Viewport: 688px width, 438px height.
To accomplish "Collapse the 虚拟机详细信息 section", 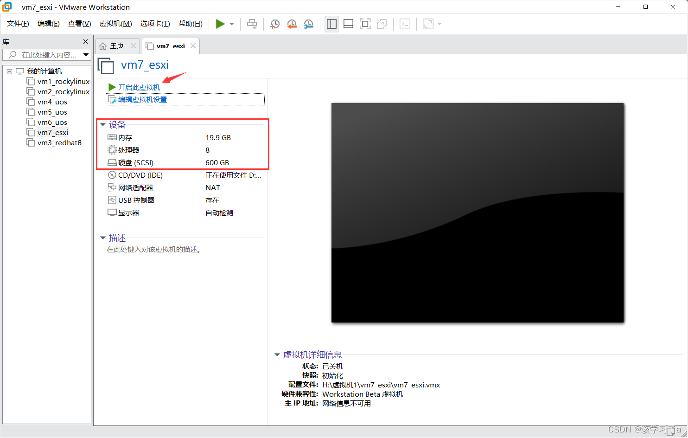I will pyautogui.click(x=277, y=355).
